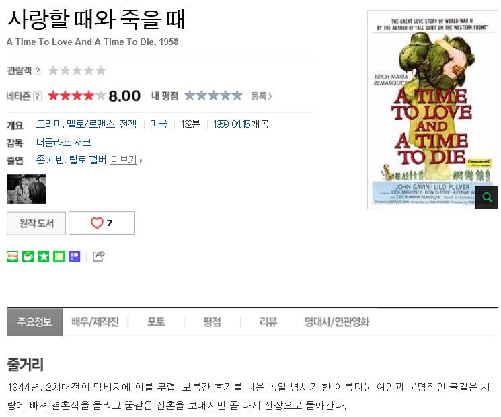Click the purple P share icon
This screenshot has height=417, width=501.
click(x=75, y=256)
